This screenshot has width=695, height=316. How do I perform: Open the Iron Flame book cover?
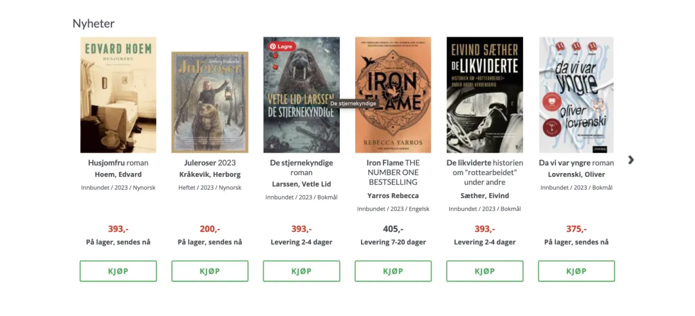tap(393, 95)
